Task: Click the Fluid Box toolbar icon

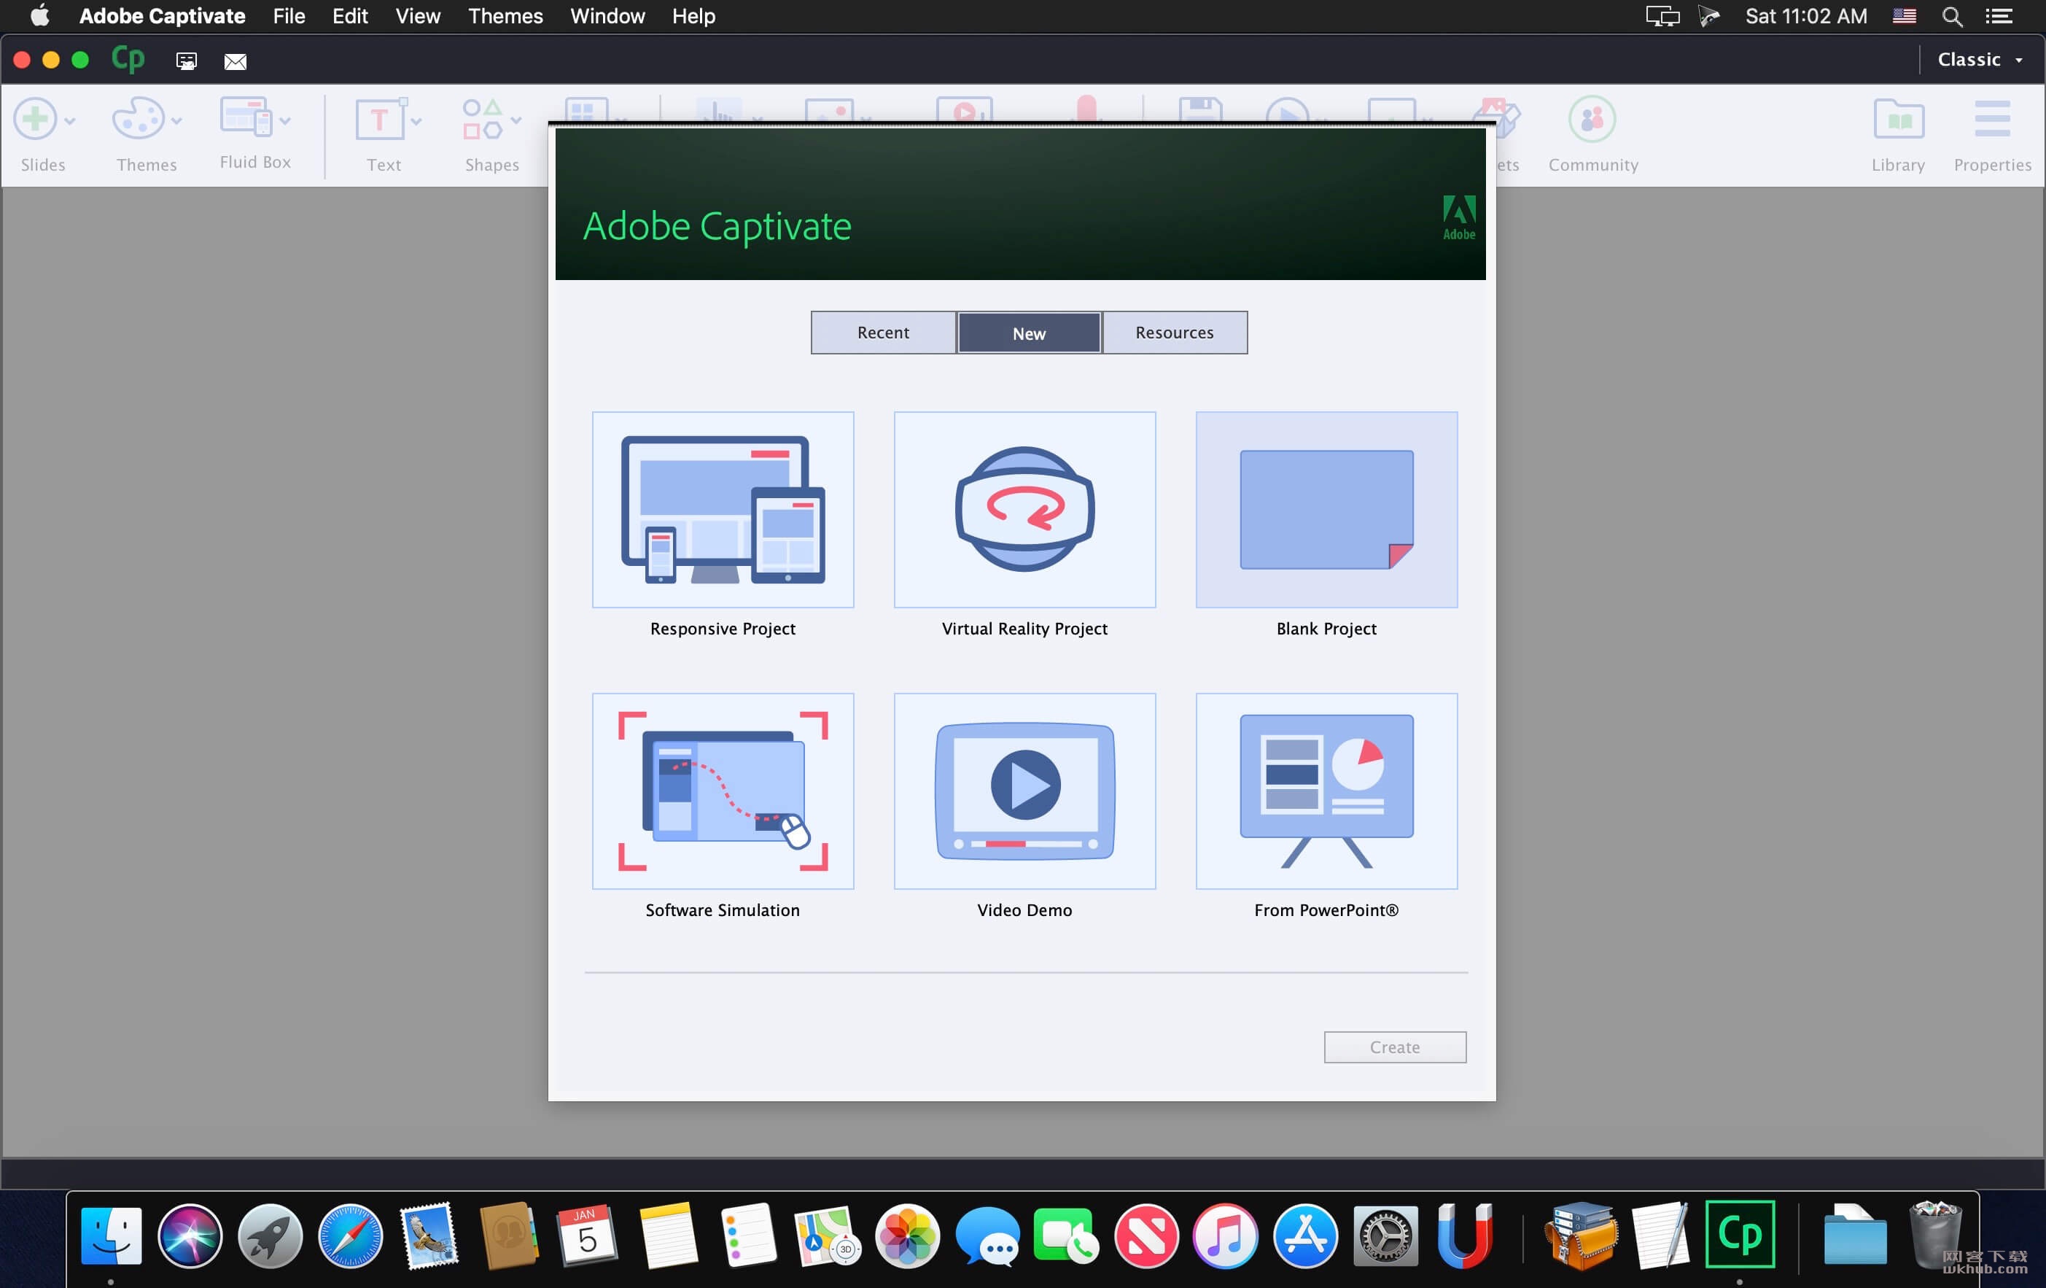Action: [246, 117]
